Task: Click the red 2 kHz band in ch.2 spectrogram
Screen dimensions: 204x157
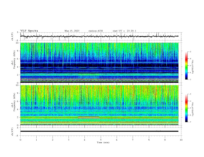Action: (x=89, y=117)
